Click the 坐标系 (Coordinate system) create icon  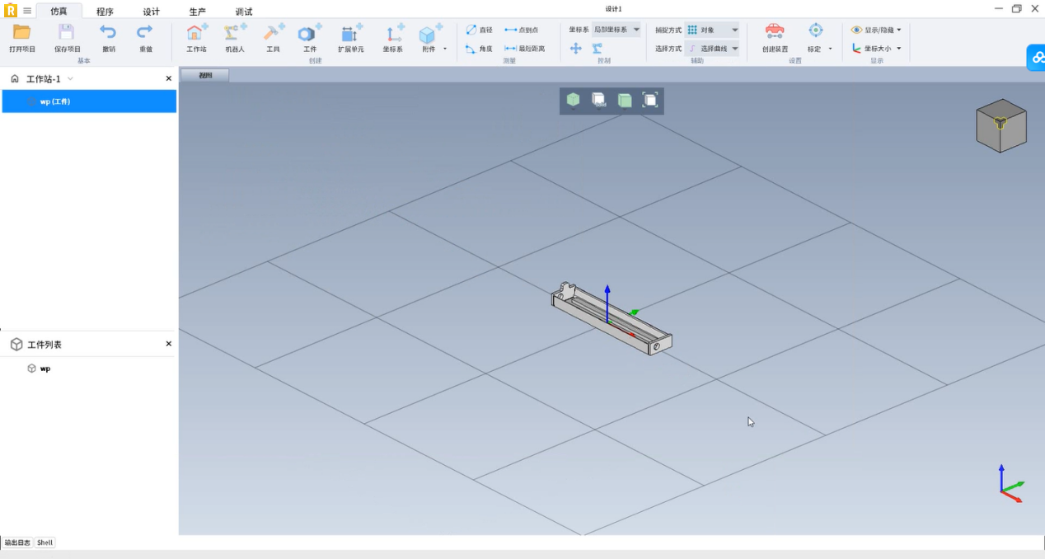coord(393,34)
